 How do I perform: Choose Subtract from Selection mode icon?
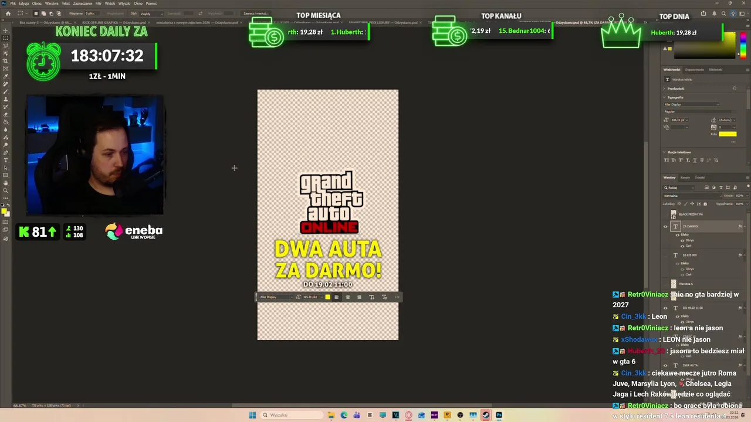[x=51, y=13]
